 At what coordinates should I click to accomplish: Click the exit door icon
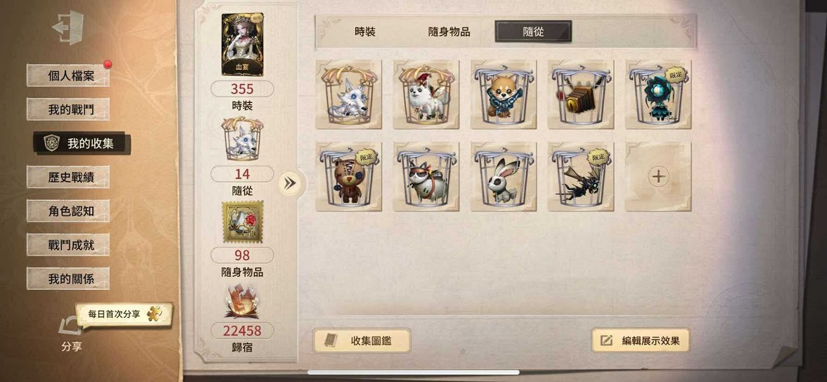coord(68,27)
